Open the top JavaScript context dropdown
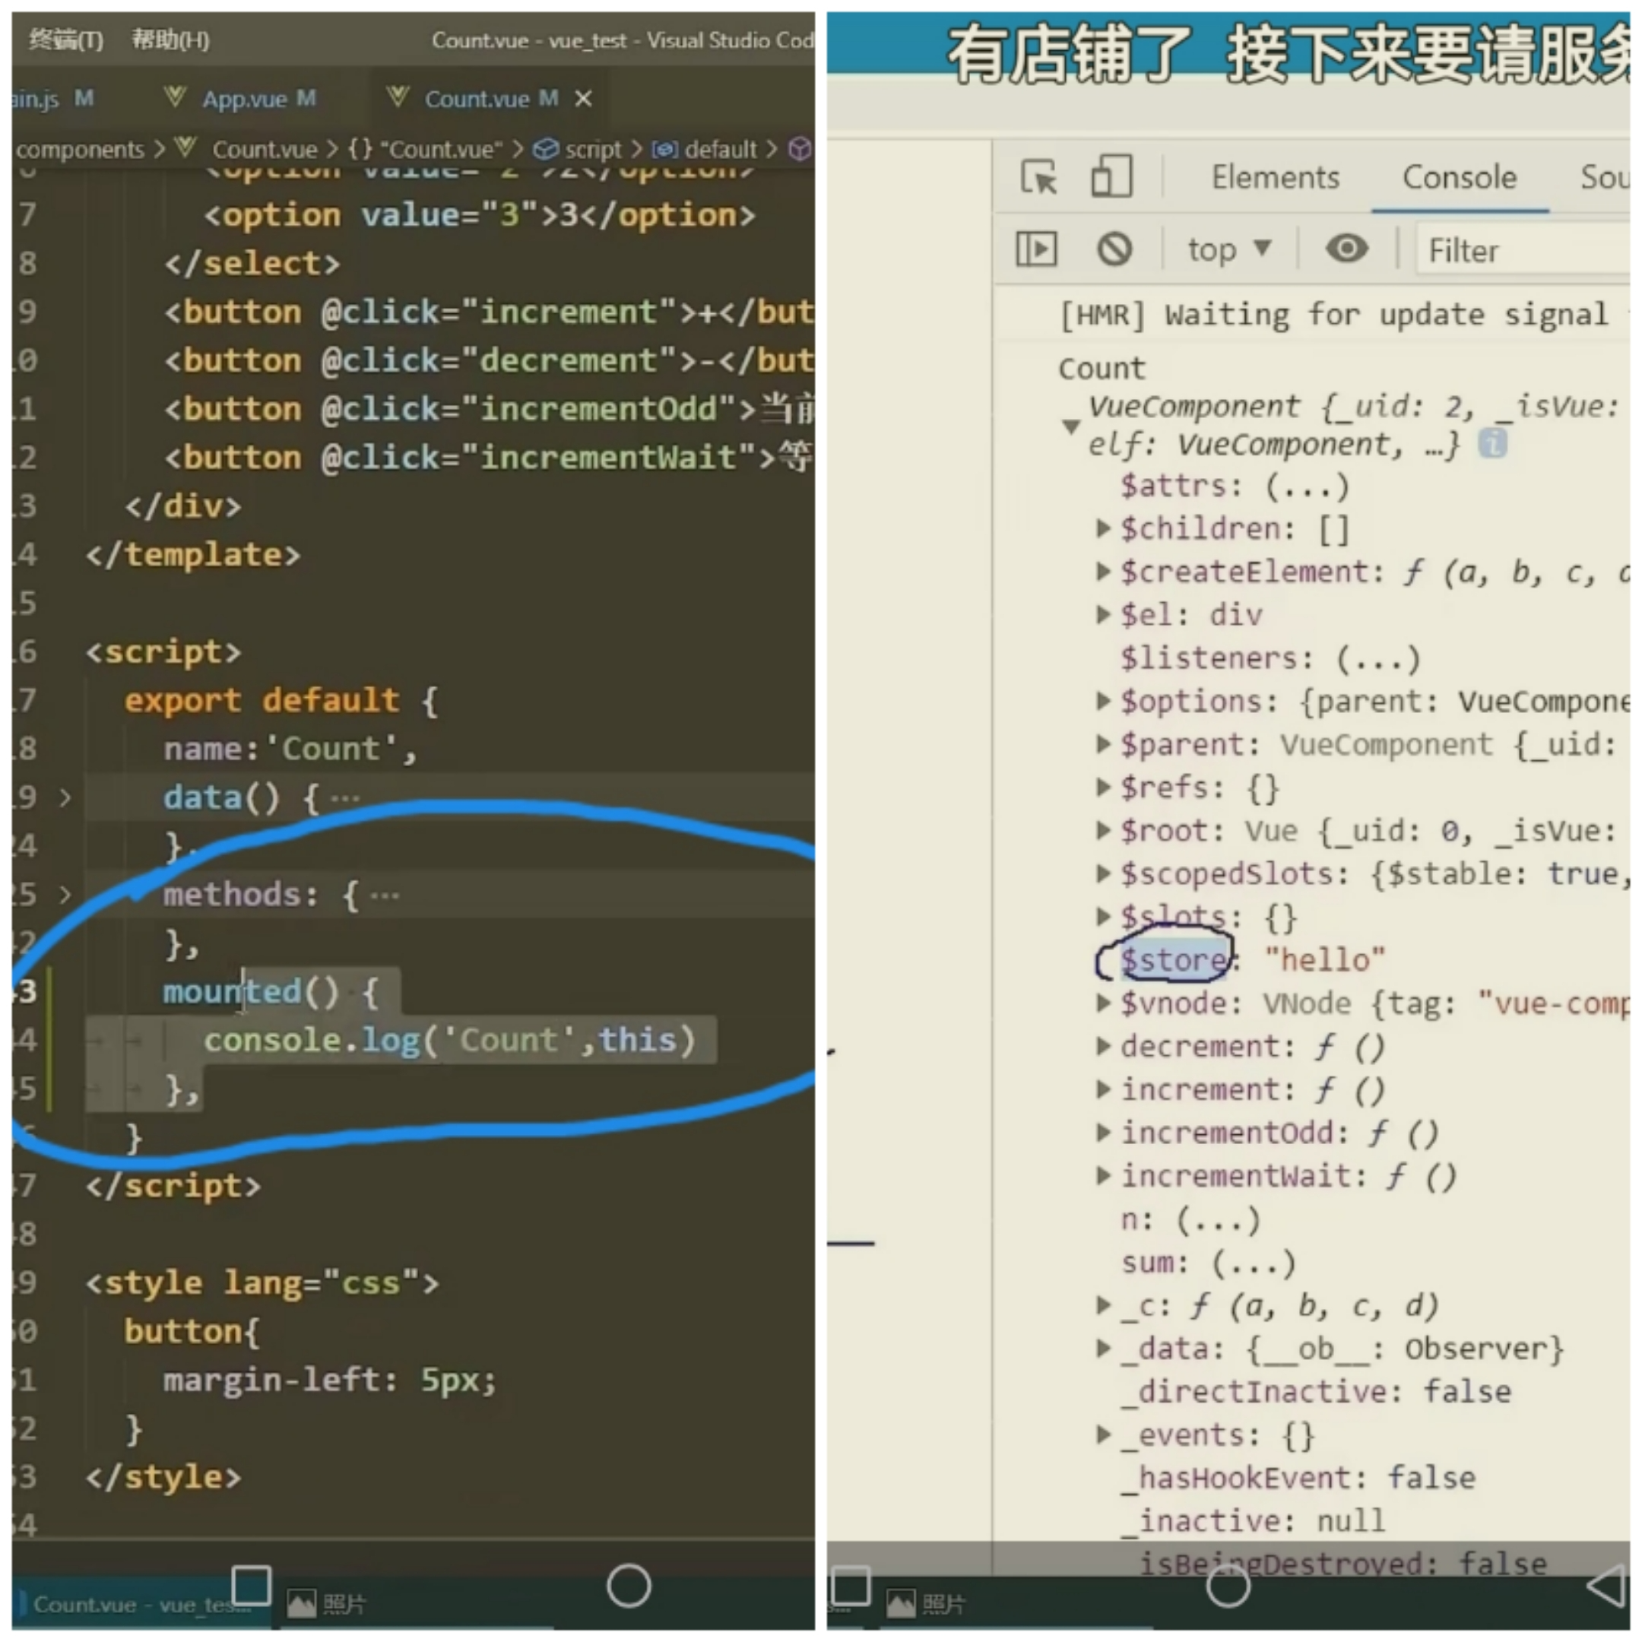The image size is (1642, 1642). click(1228, 250)
